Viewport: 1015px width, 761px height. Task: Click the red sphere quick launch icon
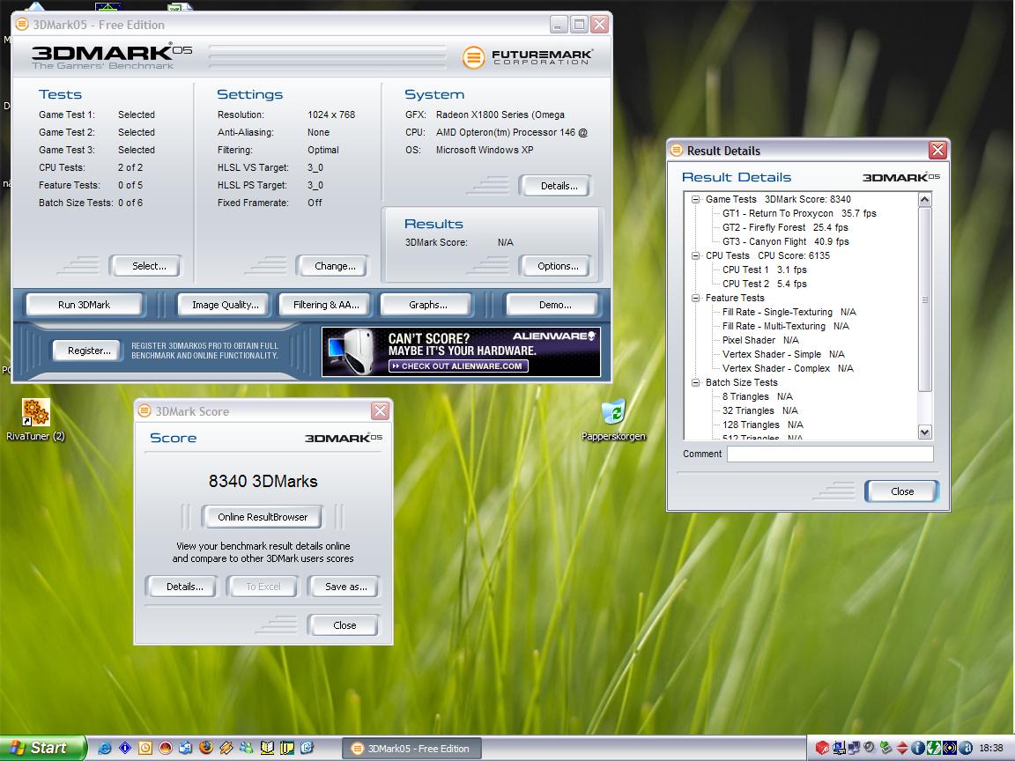coord(165,748)
